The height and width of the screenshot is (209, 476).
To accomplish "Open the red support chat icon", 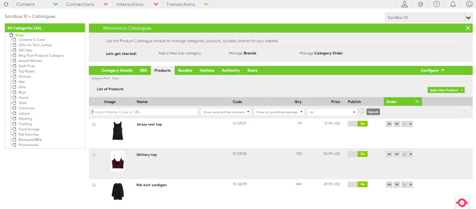I will coord(462,202).
